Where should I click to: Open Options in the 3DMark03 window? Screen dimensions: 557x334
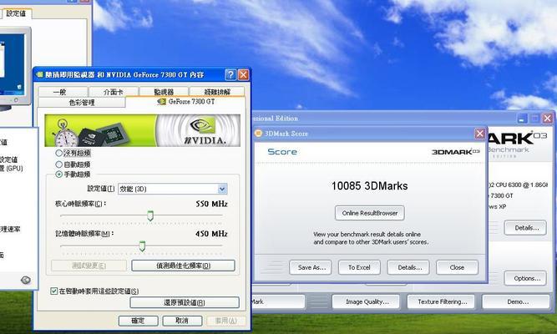(525, 279)
